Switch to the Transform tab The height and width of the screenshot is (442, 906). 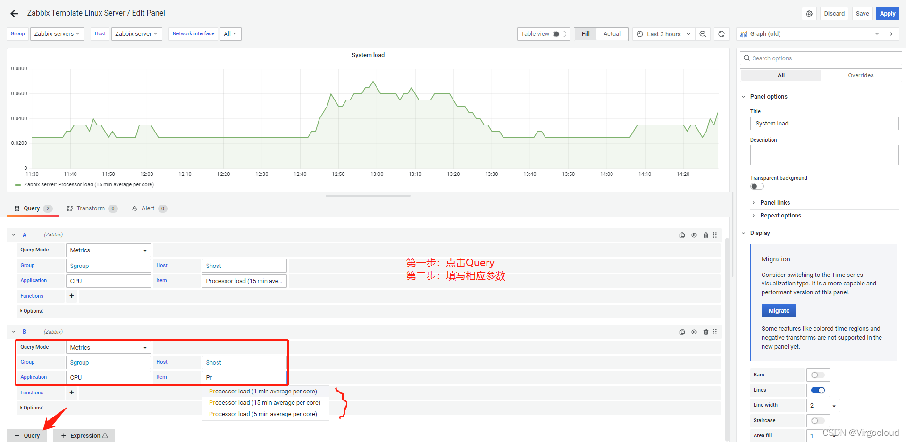pyautogui.click(x=92, y=208)
